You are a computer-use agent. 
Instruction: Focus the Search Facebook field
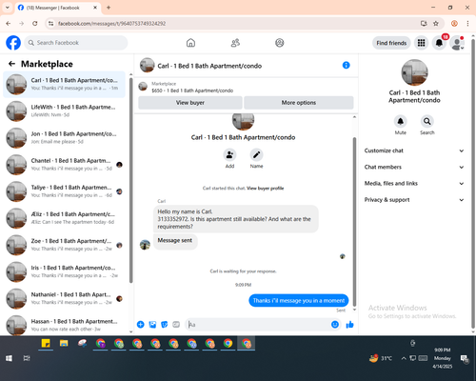[x=76, y=43]
